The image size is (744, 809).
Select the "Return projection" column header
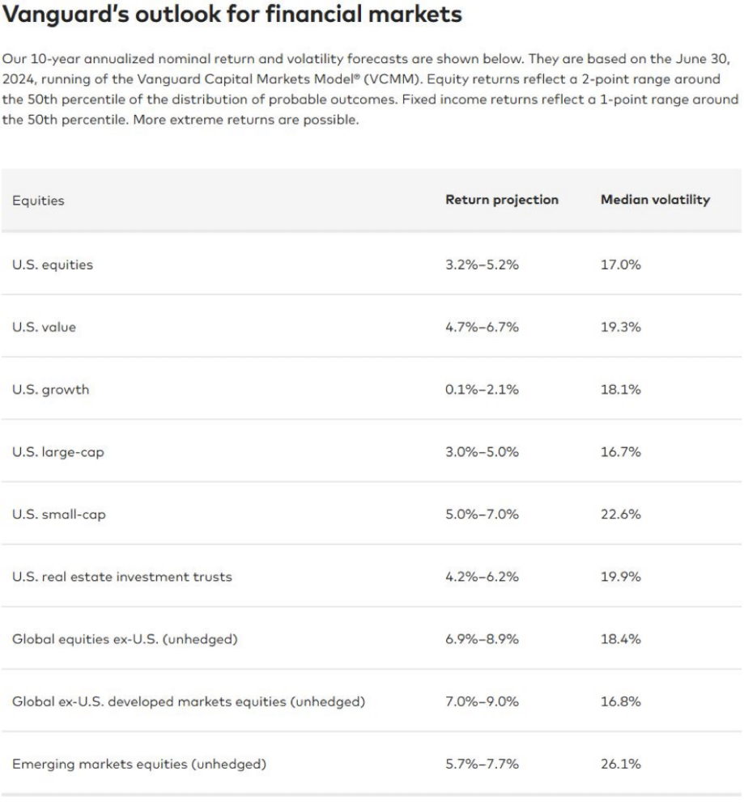point(502,200)
